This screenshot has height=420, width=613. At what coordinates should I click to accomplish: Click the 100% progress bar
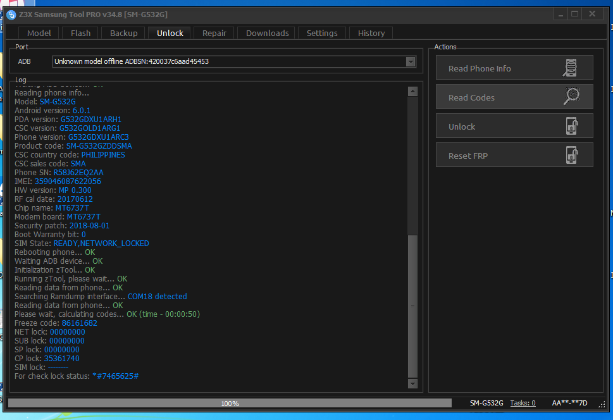pyautogui.click(x=230, y=403)
